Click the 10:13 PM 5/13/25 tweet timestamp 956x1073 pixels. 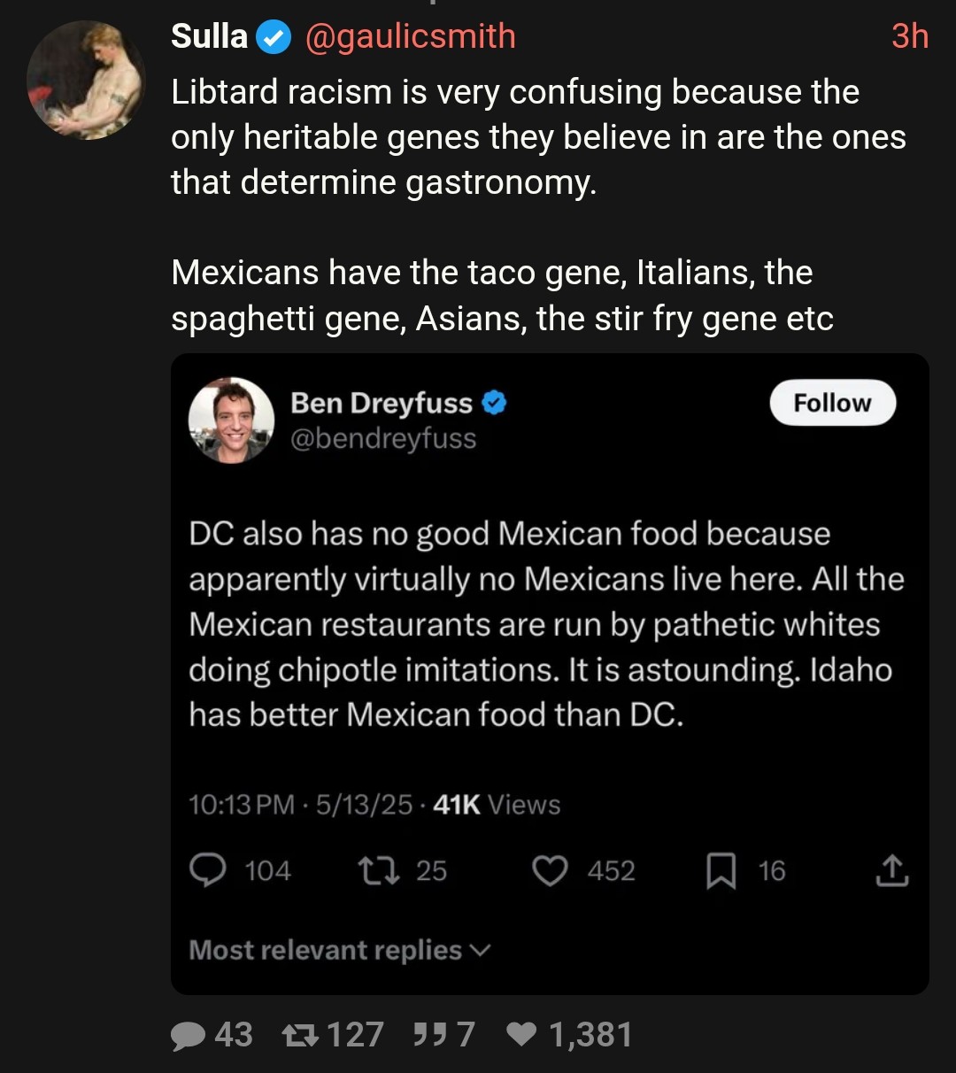300,805
